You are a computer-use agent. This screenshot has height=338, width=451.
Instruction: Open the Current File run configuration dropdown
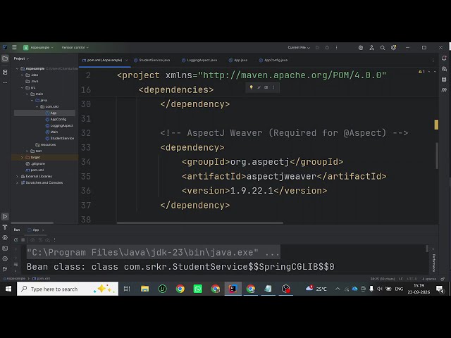299,47
